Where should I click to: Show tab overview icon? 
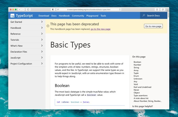[163, 9]
